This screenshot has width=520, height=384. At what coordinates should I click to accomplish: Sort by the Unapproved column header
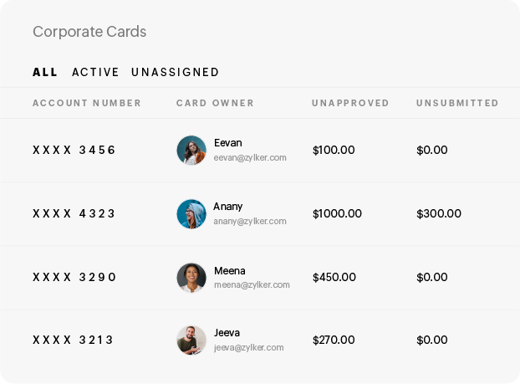[x=350, y=104]
